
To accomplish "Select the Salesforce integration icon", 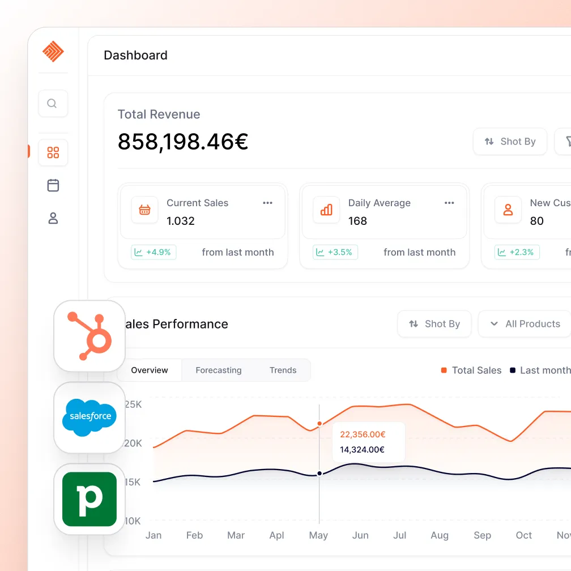I will 89,417.
